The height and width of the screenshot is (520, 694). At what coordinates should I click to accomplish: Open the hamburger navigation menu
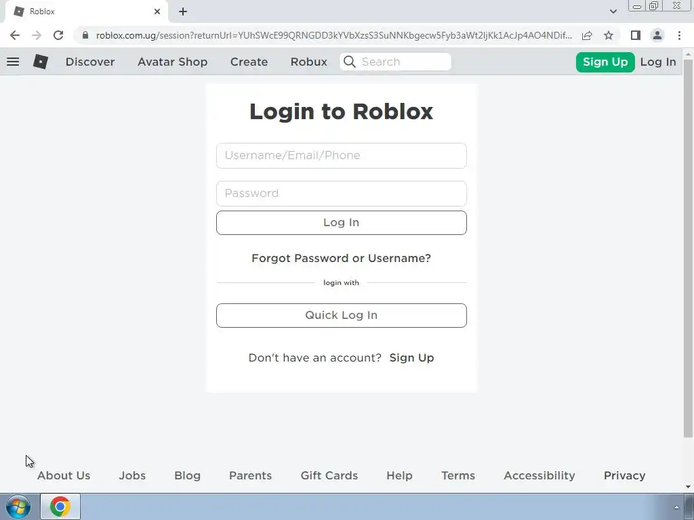[x=13, y=62]
